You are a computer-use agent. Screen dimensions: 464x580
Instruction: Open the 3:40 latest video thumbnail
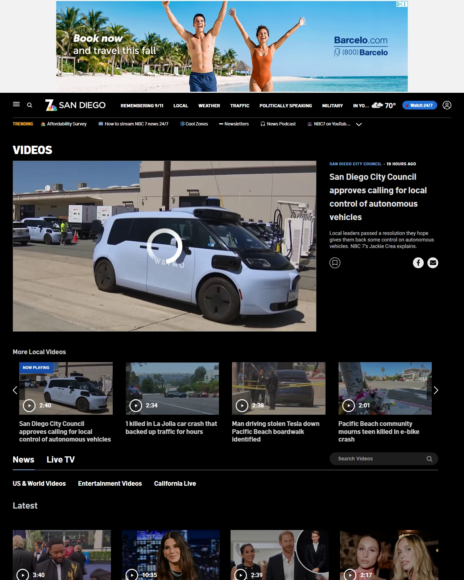(x=62, y=555)
